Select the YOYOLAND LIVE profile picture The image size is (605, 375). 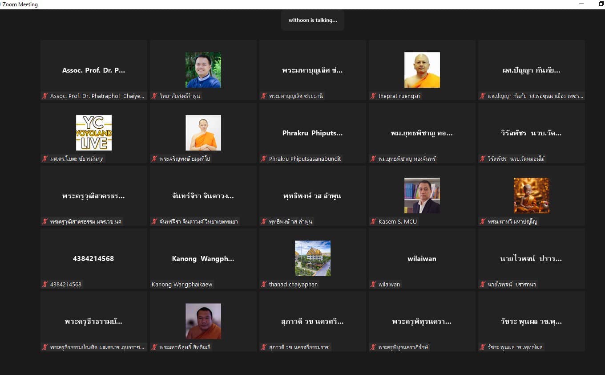coord(93,133)
